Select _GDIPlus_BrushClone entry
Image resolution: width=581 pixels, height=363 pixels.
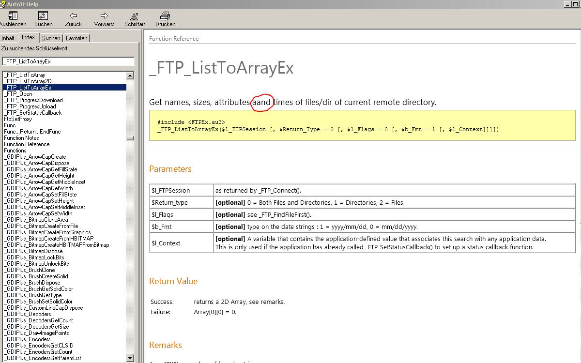(x=30, y=270)
